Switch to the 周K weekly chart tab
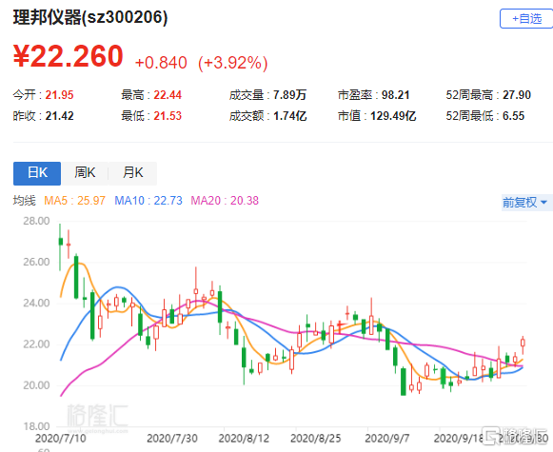 click(85, 173)
